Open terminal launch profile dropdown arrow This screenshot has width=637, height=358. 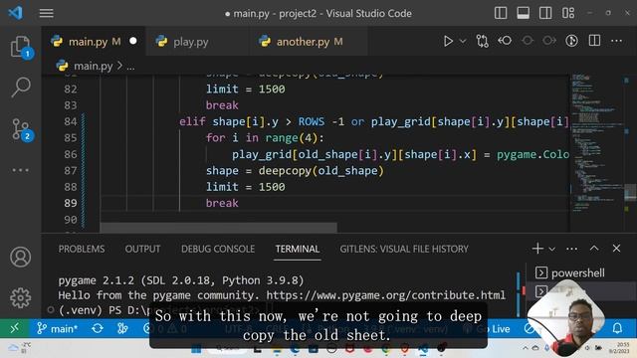click(x=551, y=249)
